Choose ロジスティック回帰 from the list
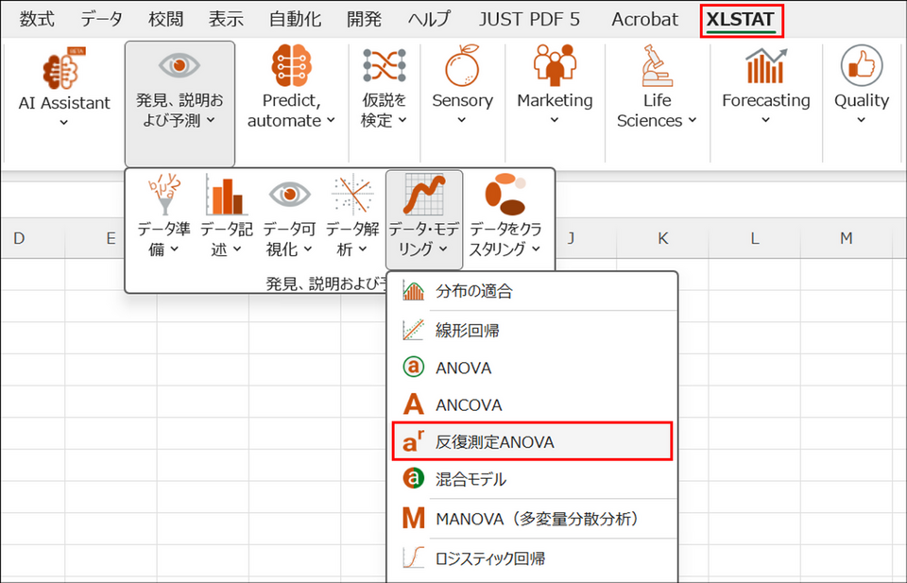This screenshot has height=583, width=907. click(x=489, y=557)
